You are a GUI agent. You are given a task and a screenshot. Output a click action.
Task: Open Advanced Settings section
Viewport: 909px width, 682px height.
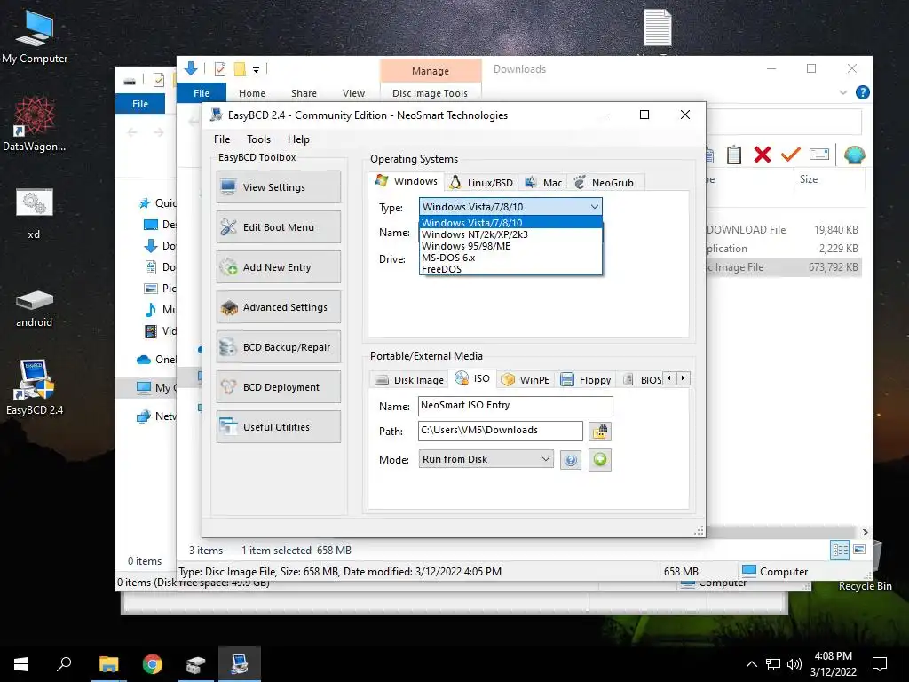click(278, 306)
